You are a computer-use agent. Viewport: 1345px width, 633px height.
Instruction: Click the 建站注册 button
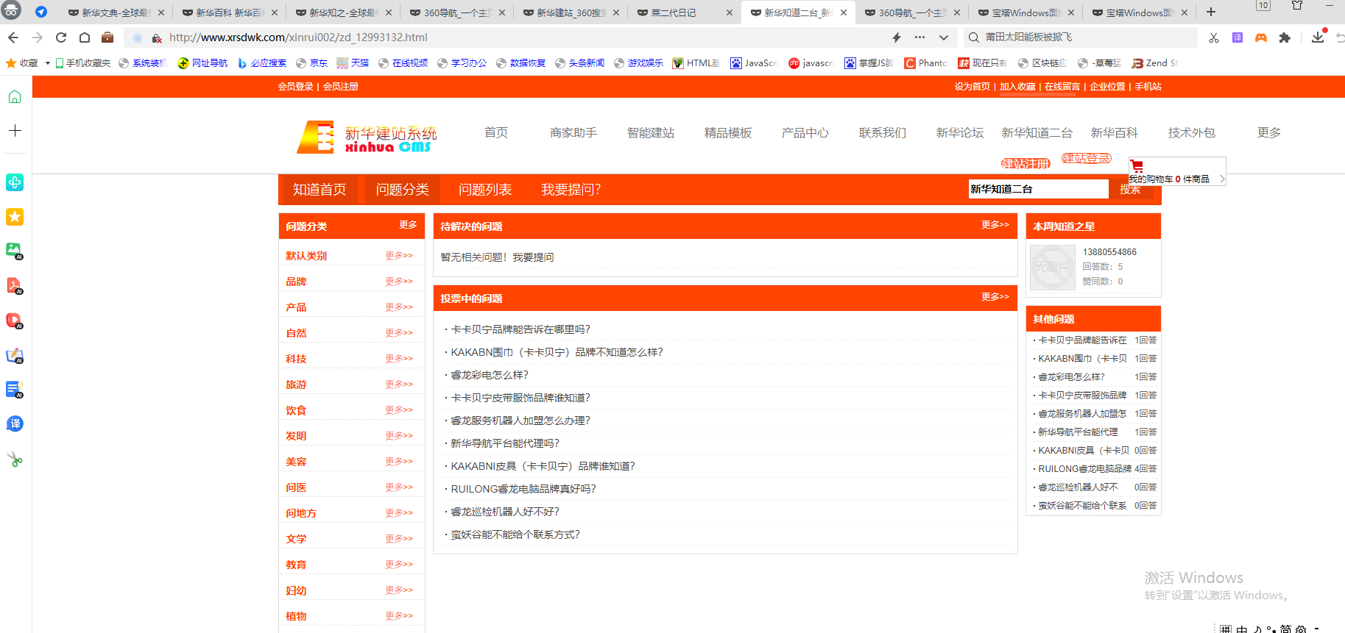coord(1025,163)
